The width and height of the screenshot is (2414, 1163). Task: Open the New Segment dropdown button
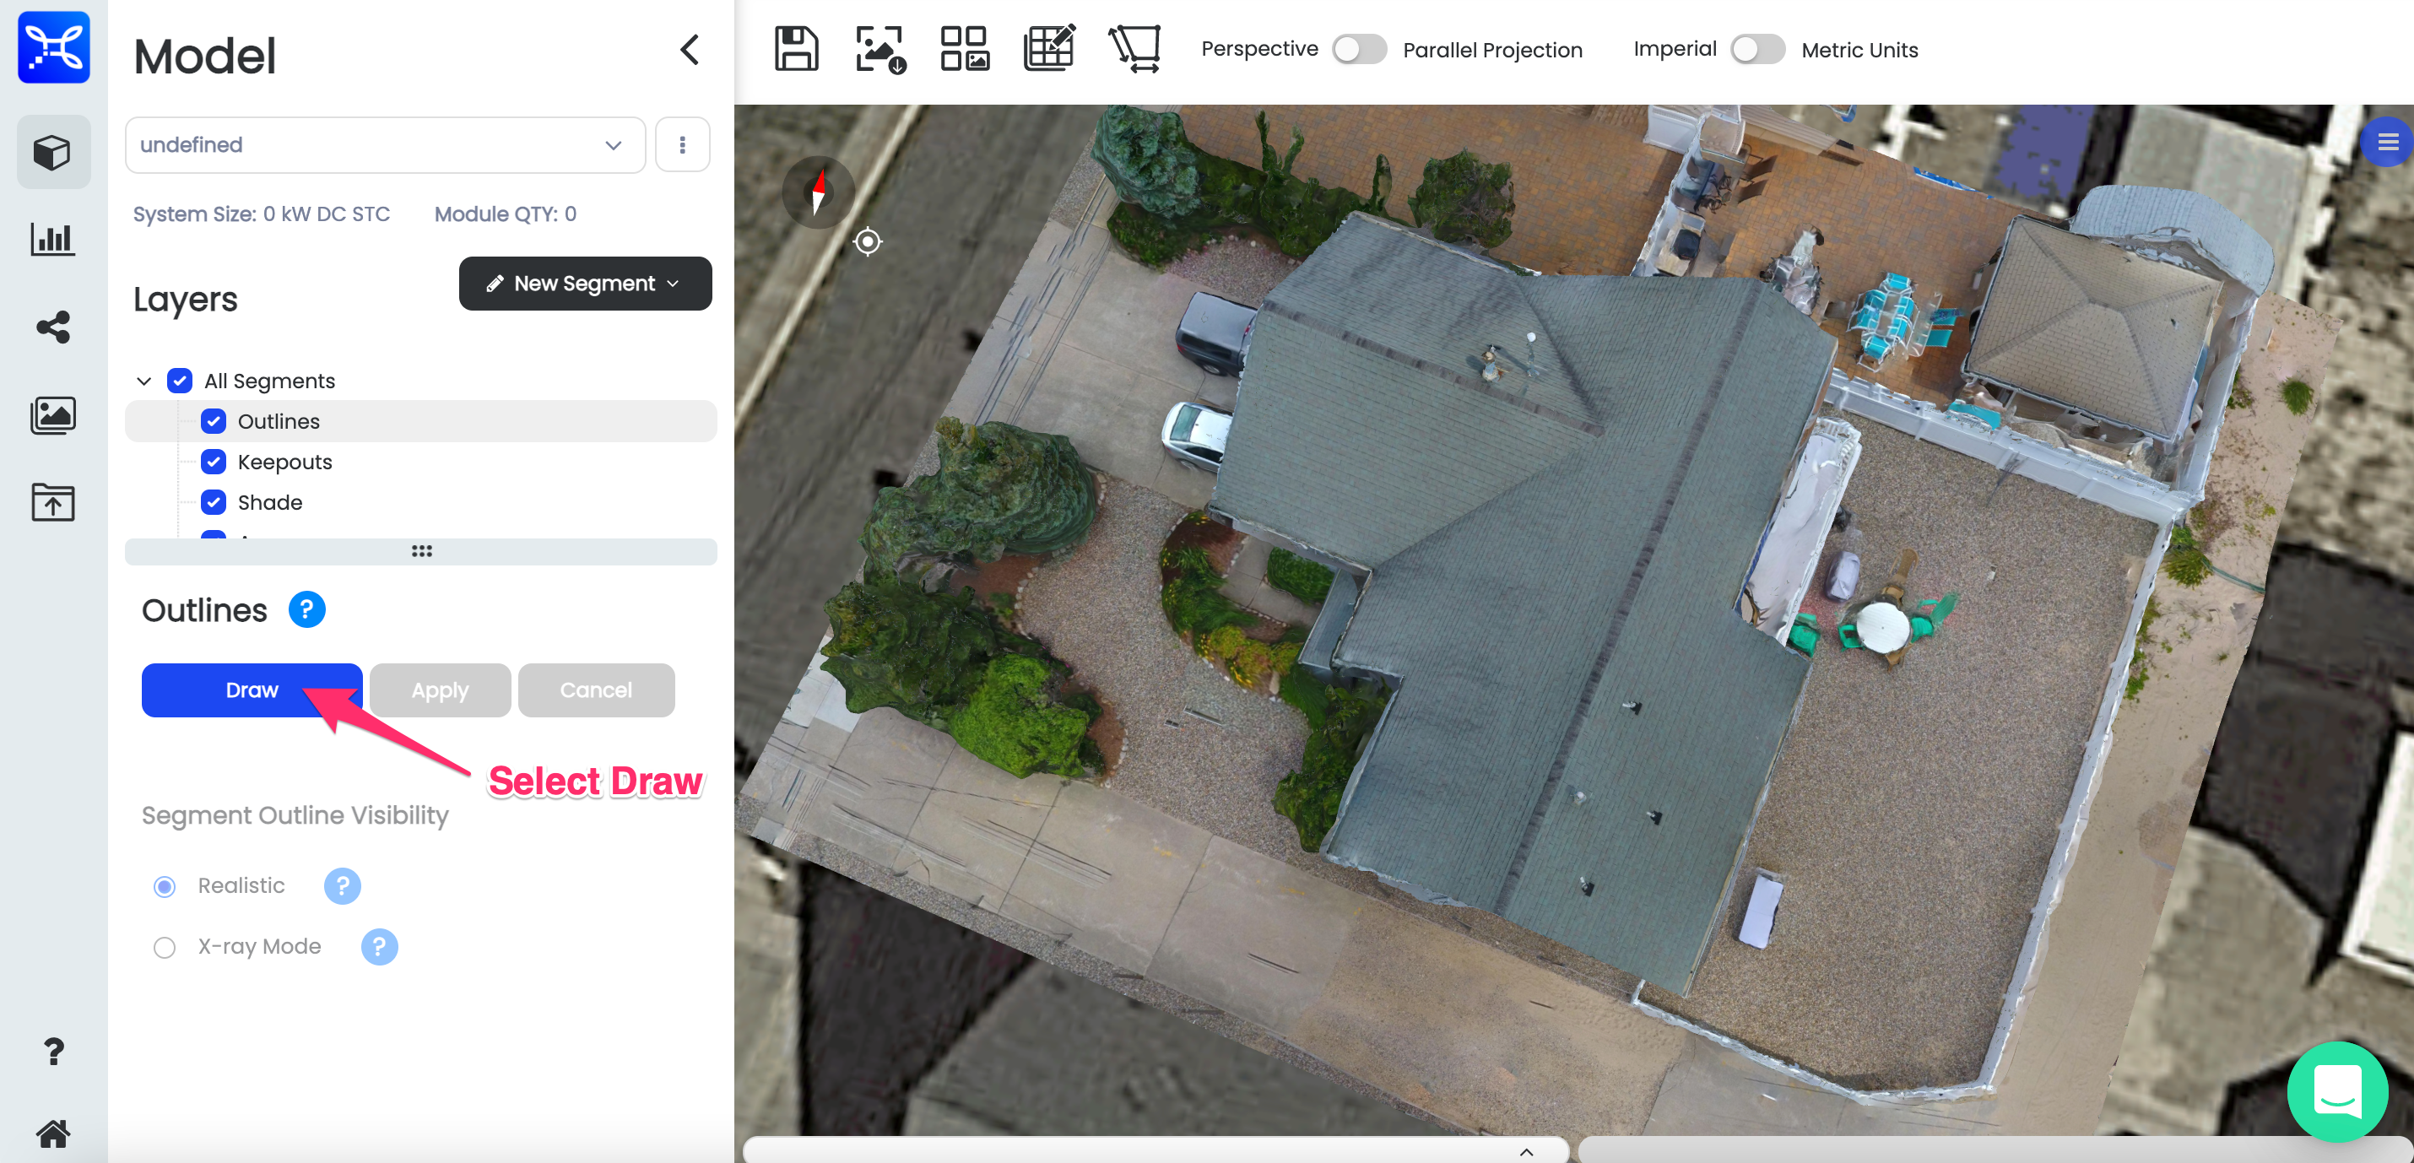point(585,283)
